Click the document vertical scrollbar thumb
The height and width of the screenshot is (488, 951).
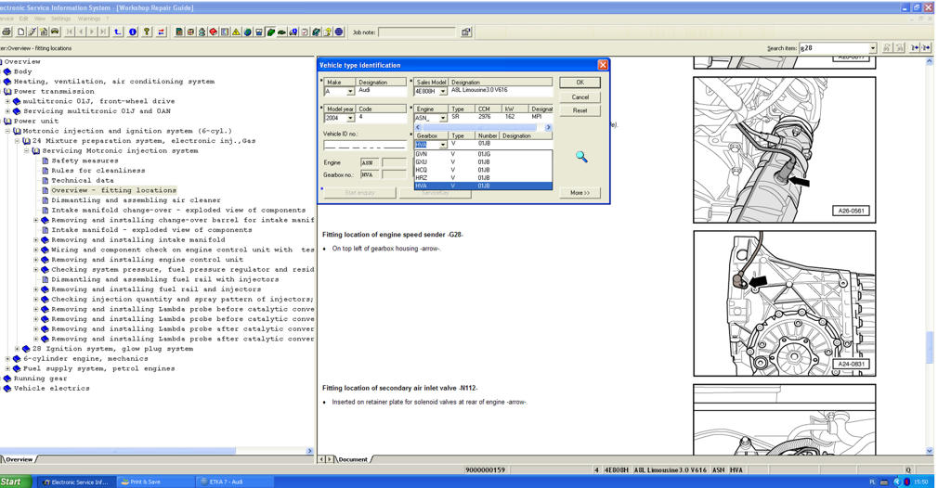(x=929, y=349)
